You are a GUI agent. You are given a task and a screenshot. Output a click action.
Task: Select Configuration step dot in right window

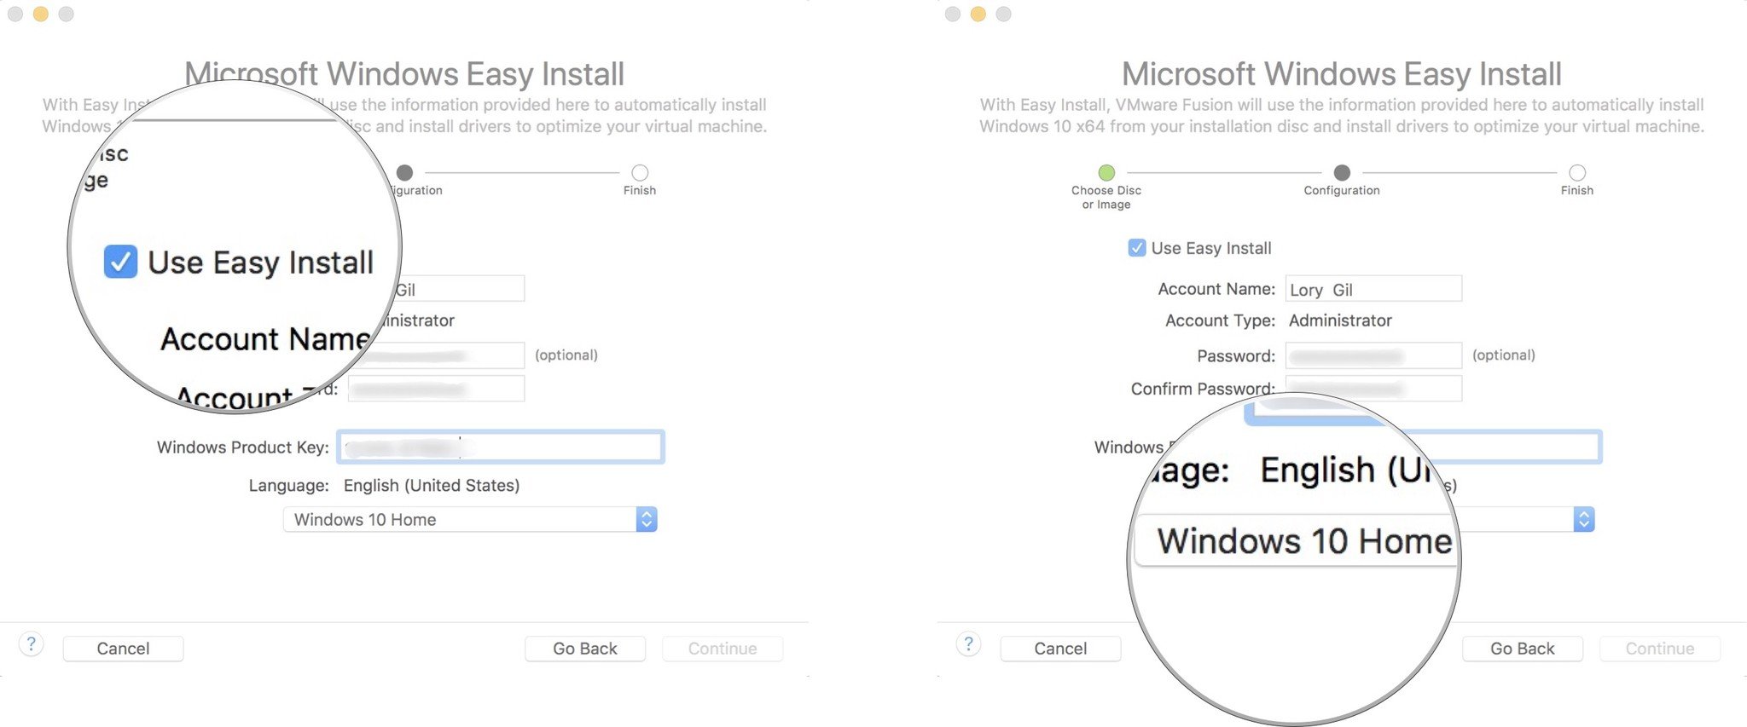tap(1342, 172)
